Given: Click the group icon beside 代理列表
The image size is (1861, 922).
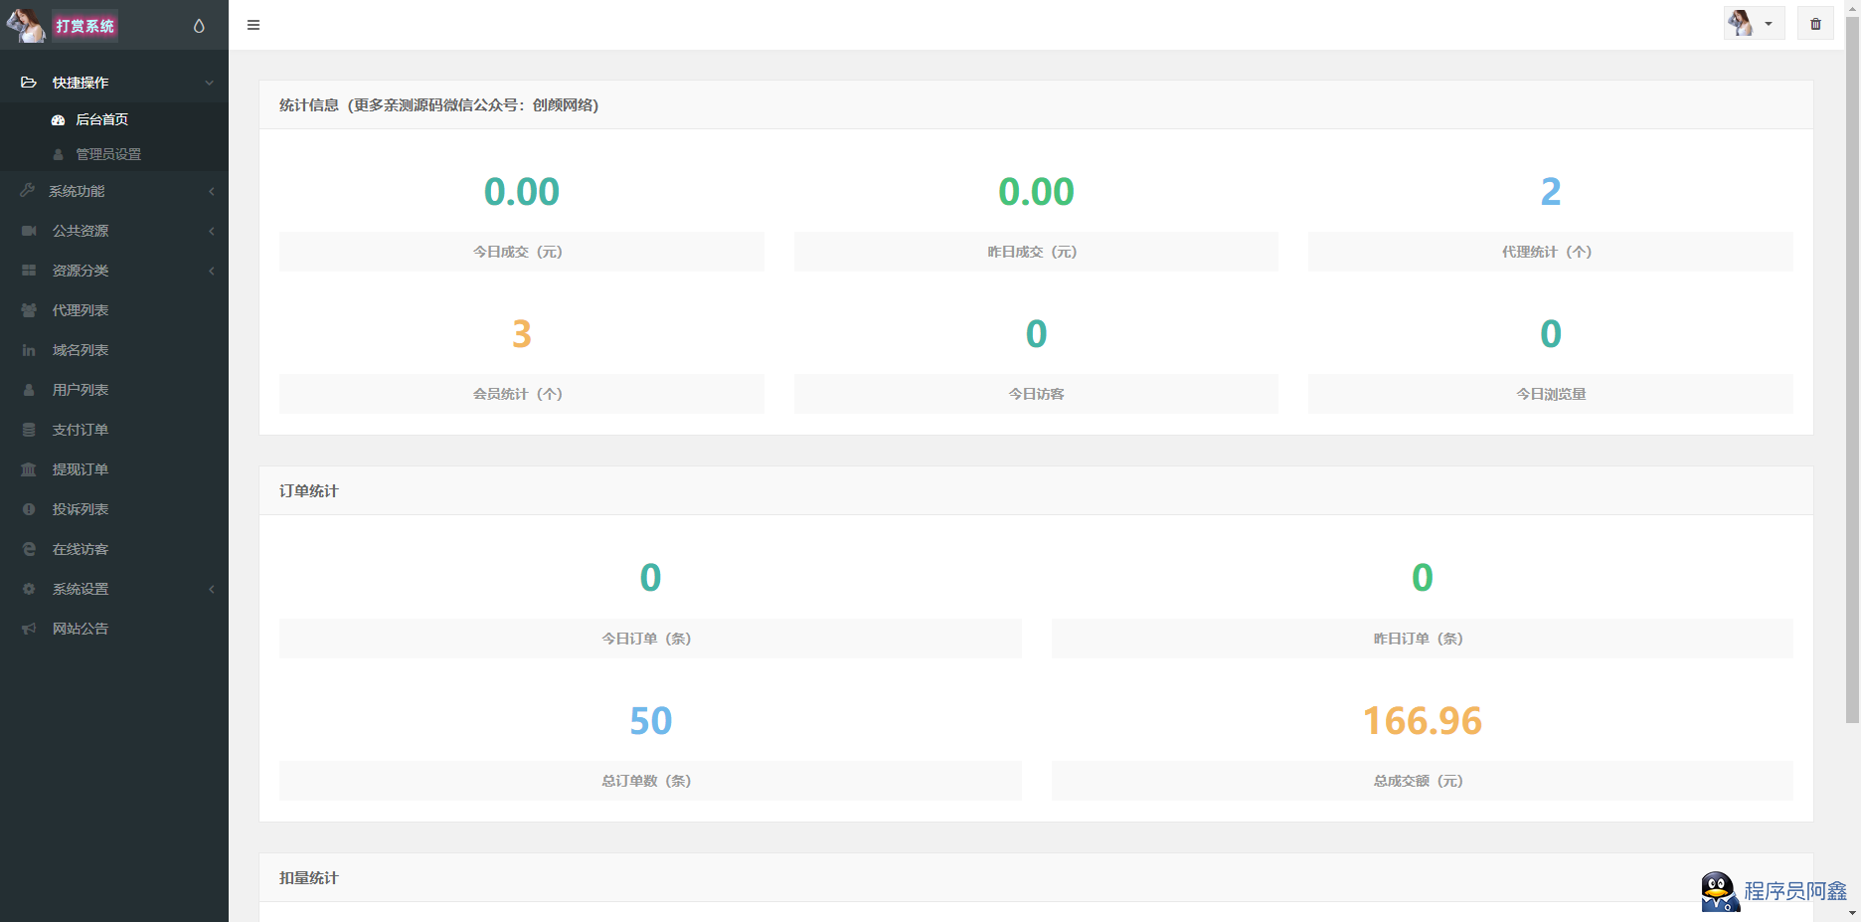Looking at the screenshot, I should pos(29,310).
